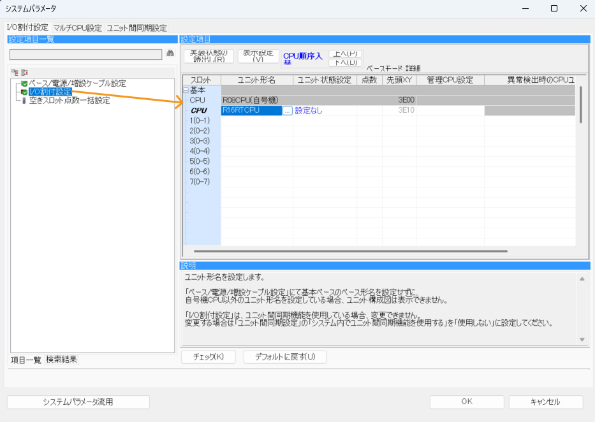Click the ellipsis button beside R16RTCPU
The image size is (595, 422).
288,110
